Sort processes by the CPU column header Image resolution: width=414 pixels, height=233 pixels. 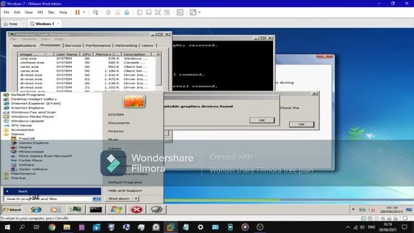click(x=87, y=54)
